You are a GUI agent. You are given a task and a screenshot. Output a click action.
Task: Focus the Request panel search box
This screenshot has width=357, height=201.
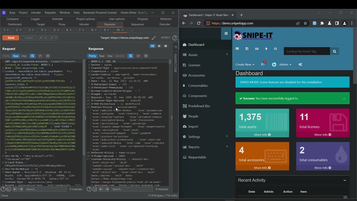point(45,189)
